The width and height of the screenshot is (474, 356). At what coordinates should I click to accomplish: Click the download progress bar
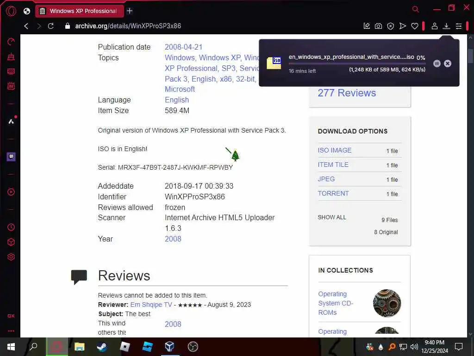point(357,64)
